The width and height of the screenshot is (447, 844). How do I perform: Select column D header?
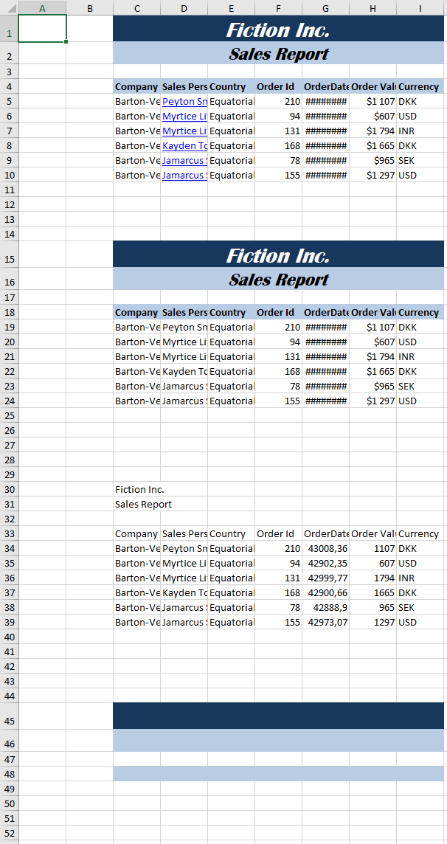coord(184,7)
